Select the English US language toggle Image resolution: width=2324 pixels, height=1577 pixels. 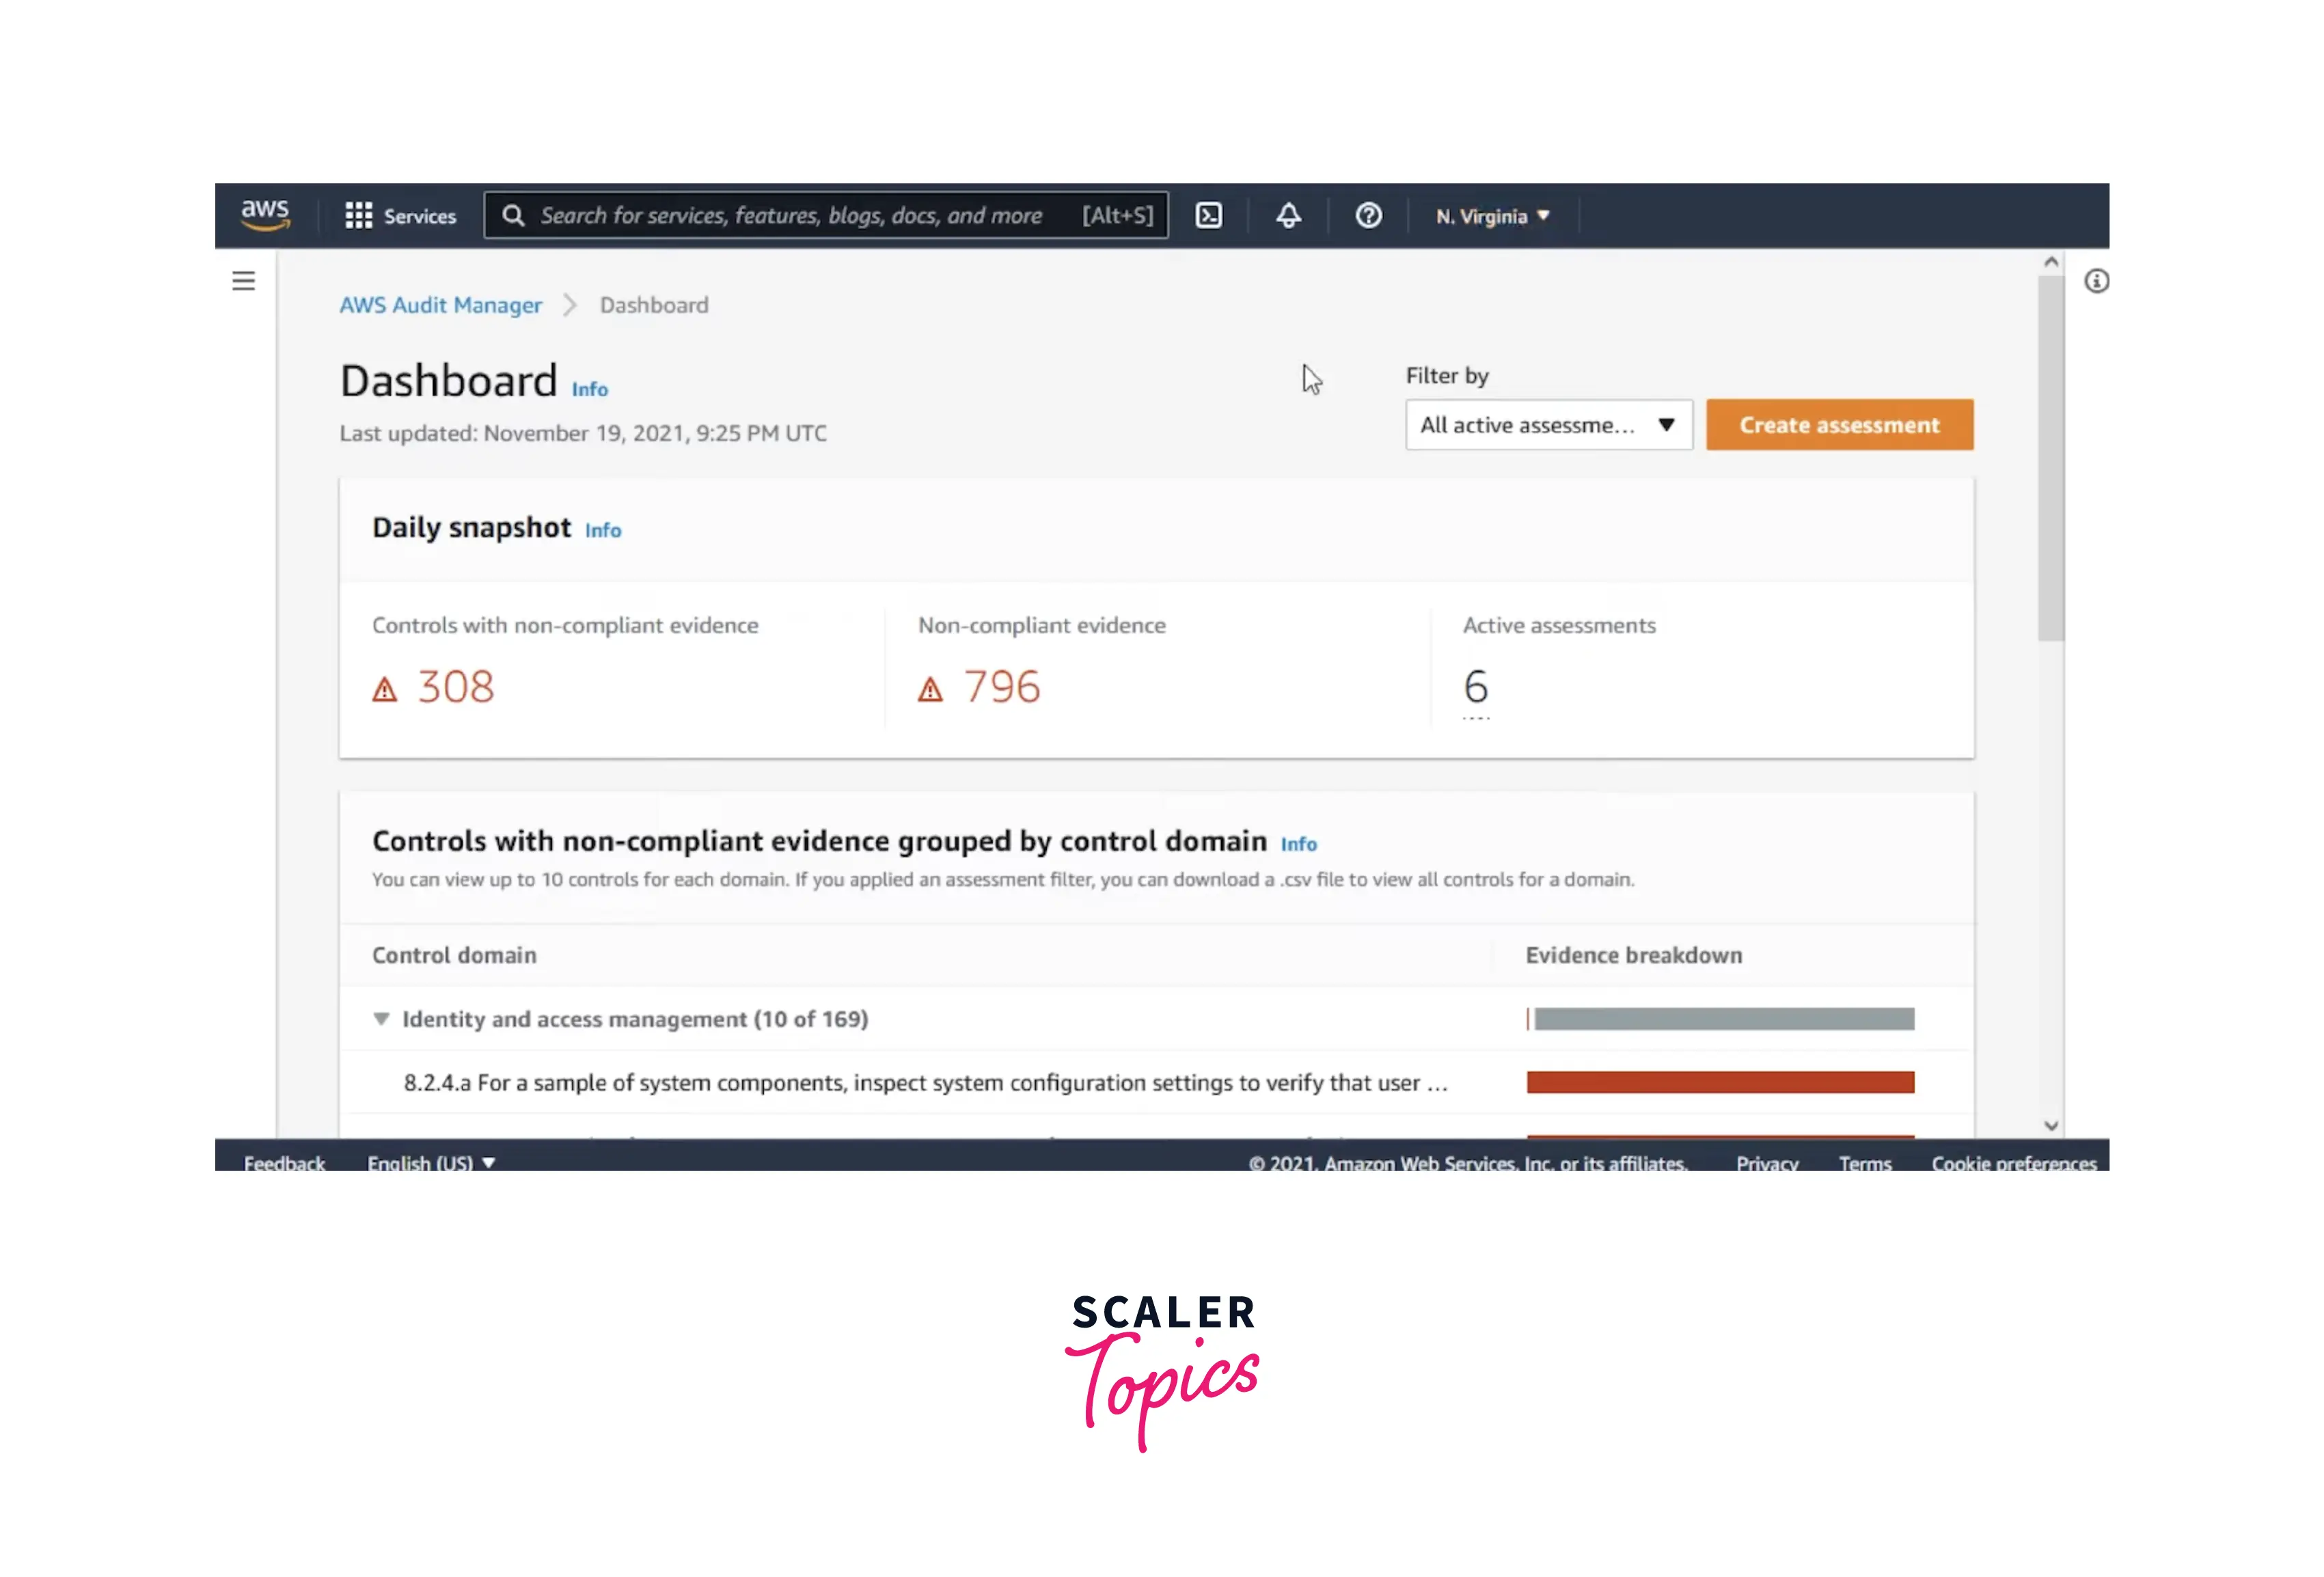(x=429, y=1162)
